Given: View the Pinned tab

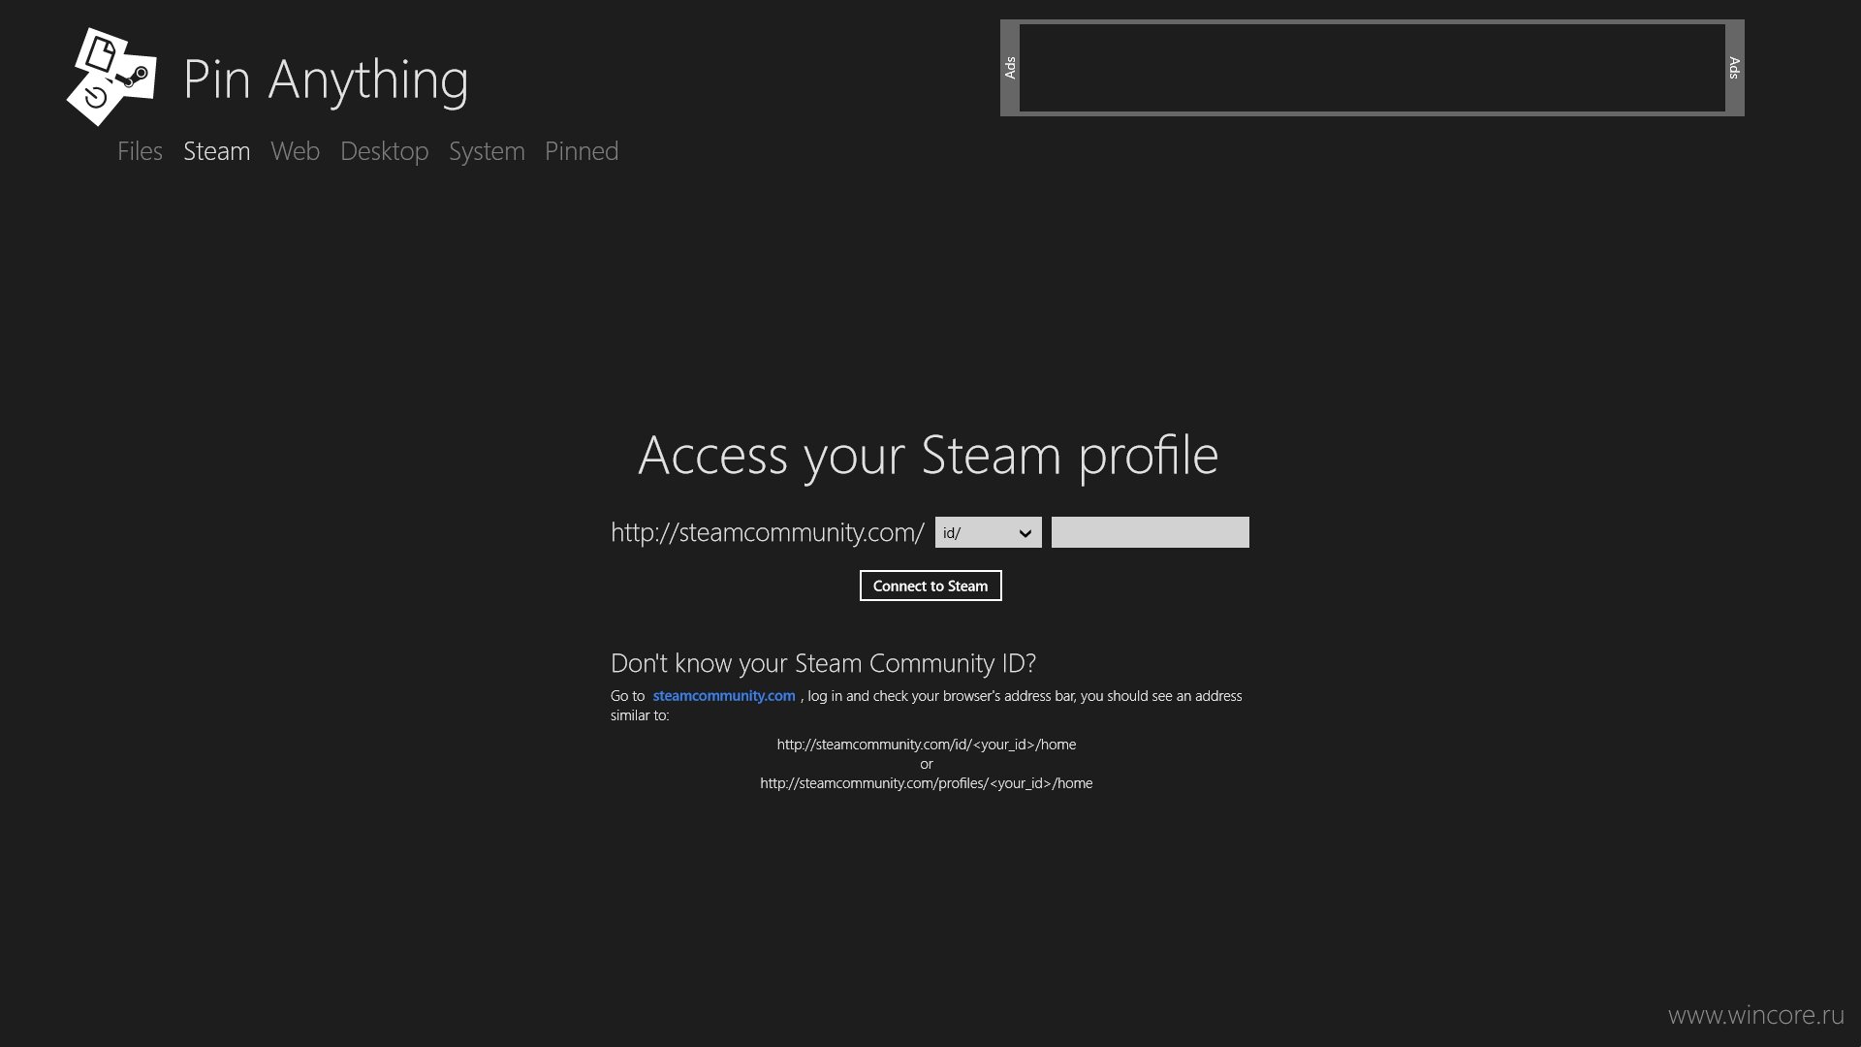Looking at the screenshot, I should tap(582, 151).
